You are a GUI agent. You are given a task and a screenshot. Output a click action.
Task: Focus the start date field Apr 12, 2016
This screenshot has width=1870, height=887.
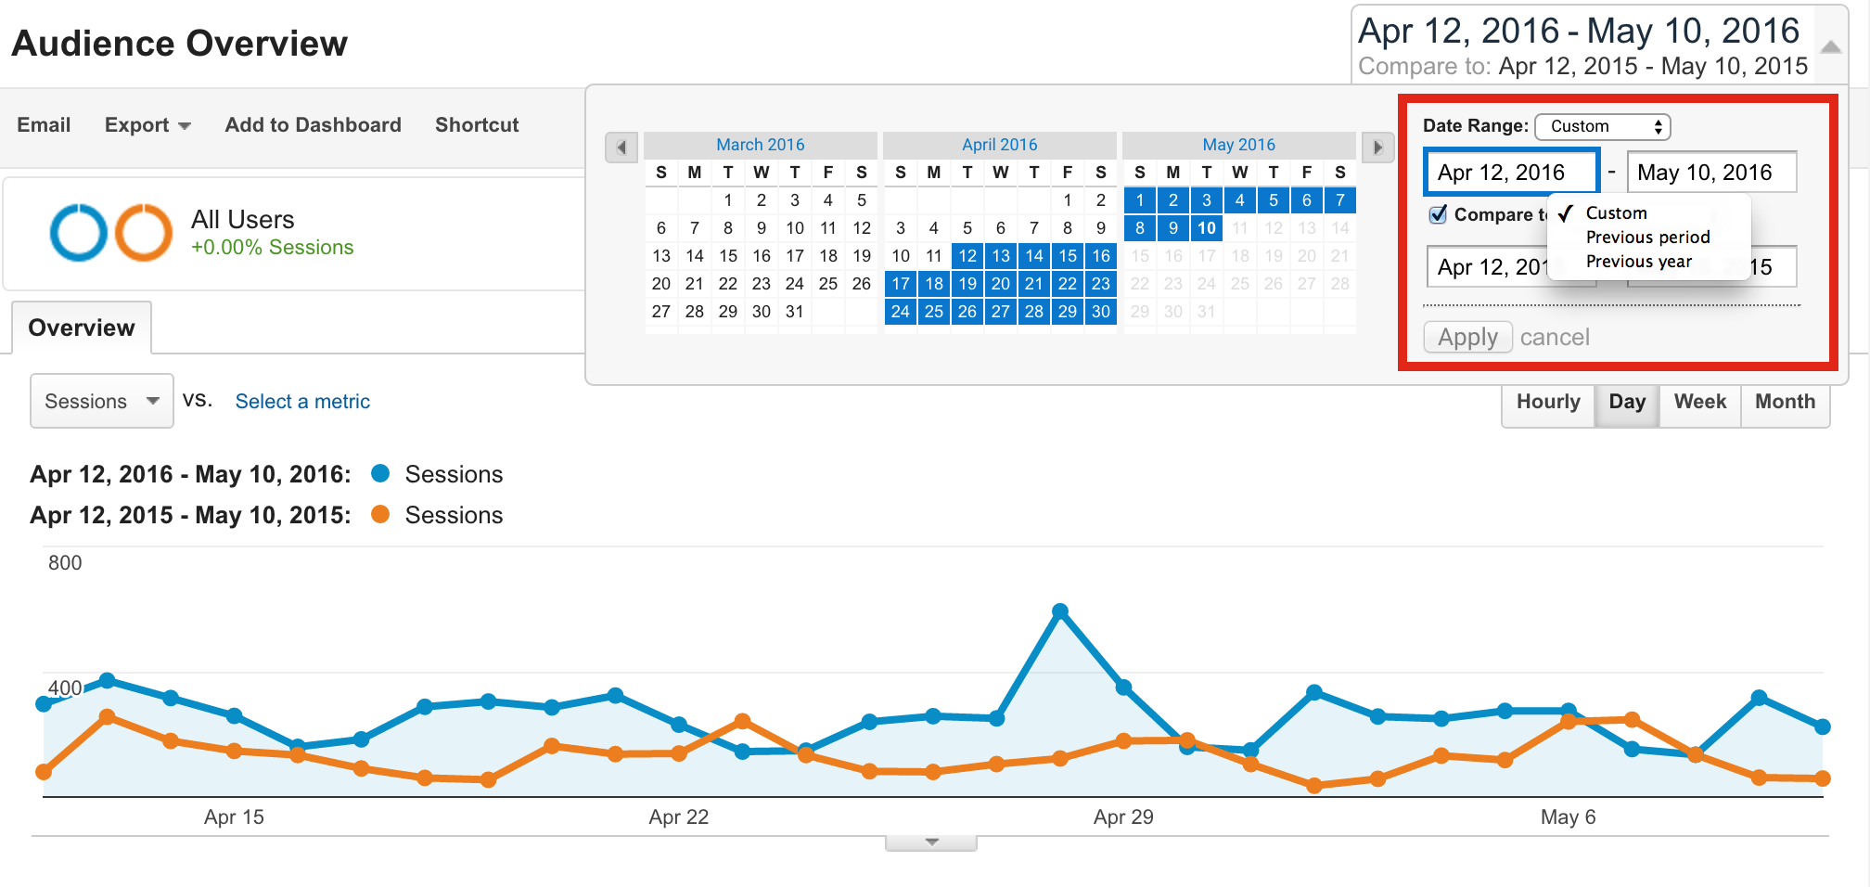(1512, 173)
